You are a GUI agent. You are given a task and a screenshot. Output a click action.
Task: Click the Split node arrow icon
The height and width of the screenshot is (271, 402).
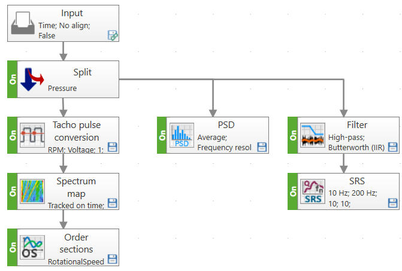(x=32, y=79)
